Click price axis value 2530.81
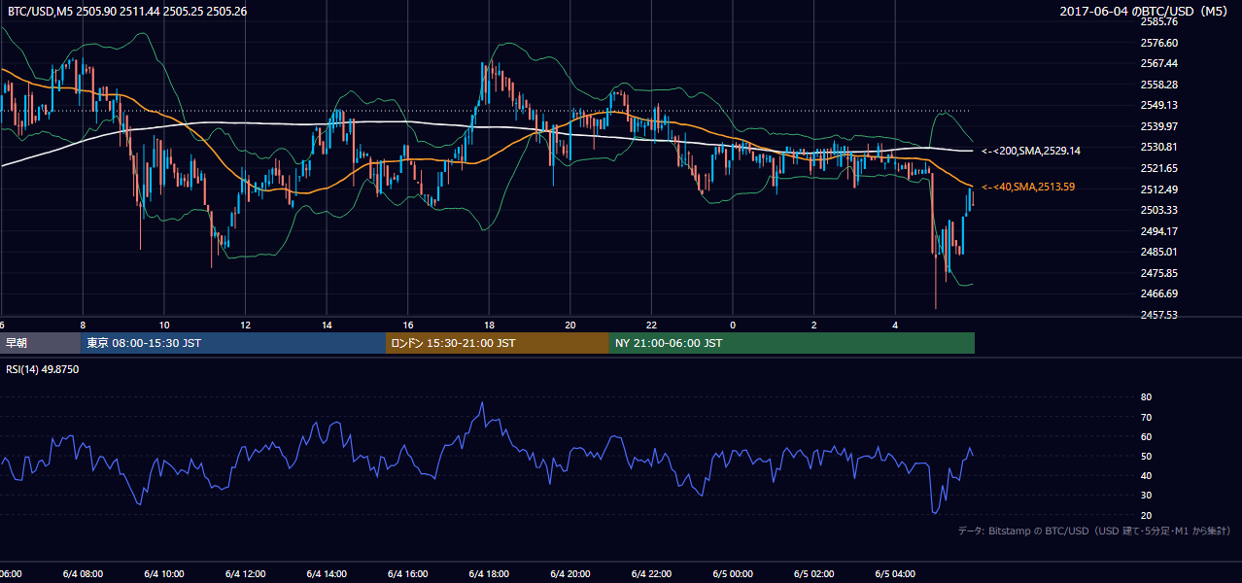The width and height of the screenshot is (1242, 583). click(x=1159, y=147)
